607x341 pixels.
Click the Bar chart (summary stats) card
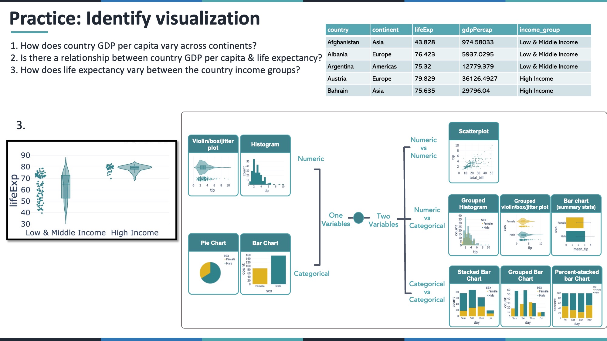[576, 225]
